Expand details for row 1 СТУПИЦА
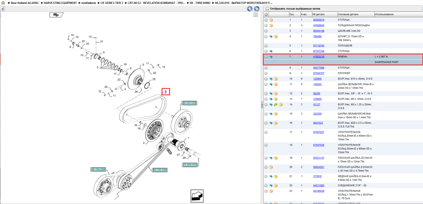Screen dimensions: 423x204 click(266, 20)
